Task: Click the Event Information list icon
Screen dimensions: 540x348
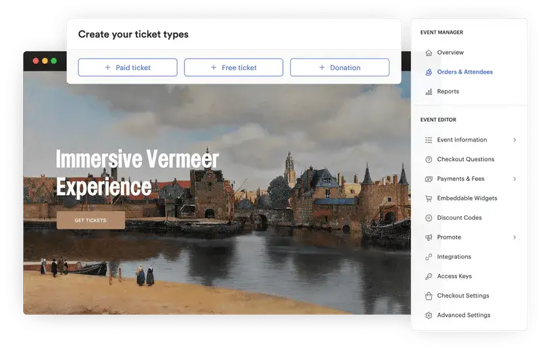Action: tap(429, 140)
